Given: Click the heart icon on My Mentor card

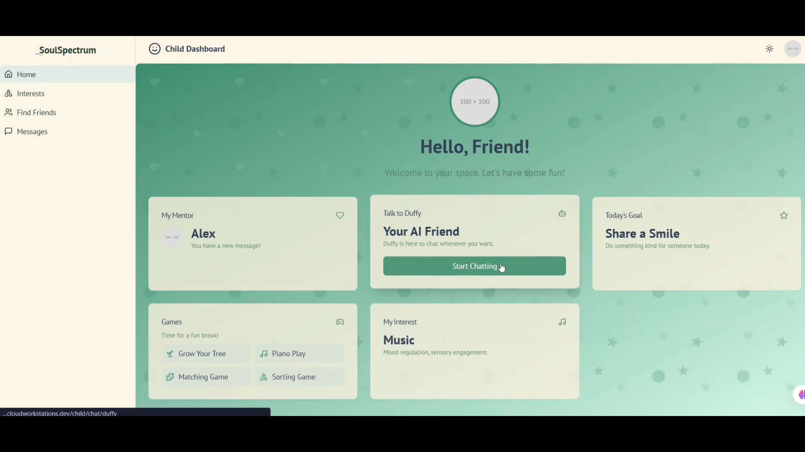Looking at the screenshot, I should (x=340, y=216).
